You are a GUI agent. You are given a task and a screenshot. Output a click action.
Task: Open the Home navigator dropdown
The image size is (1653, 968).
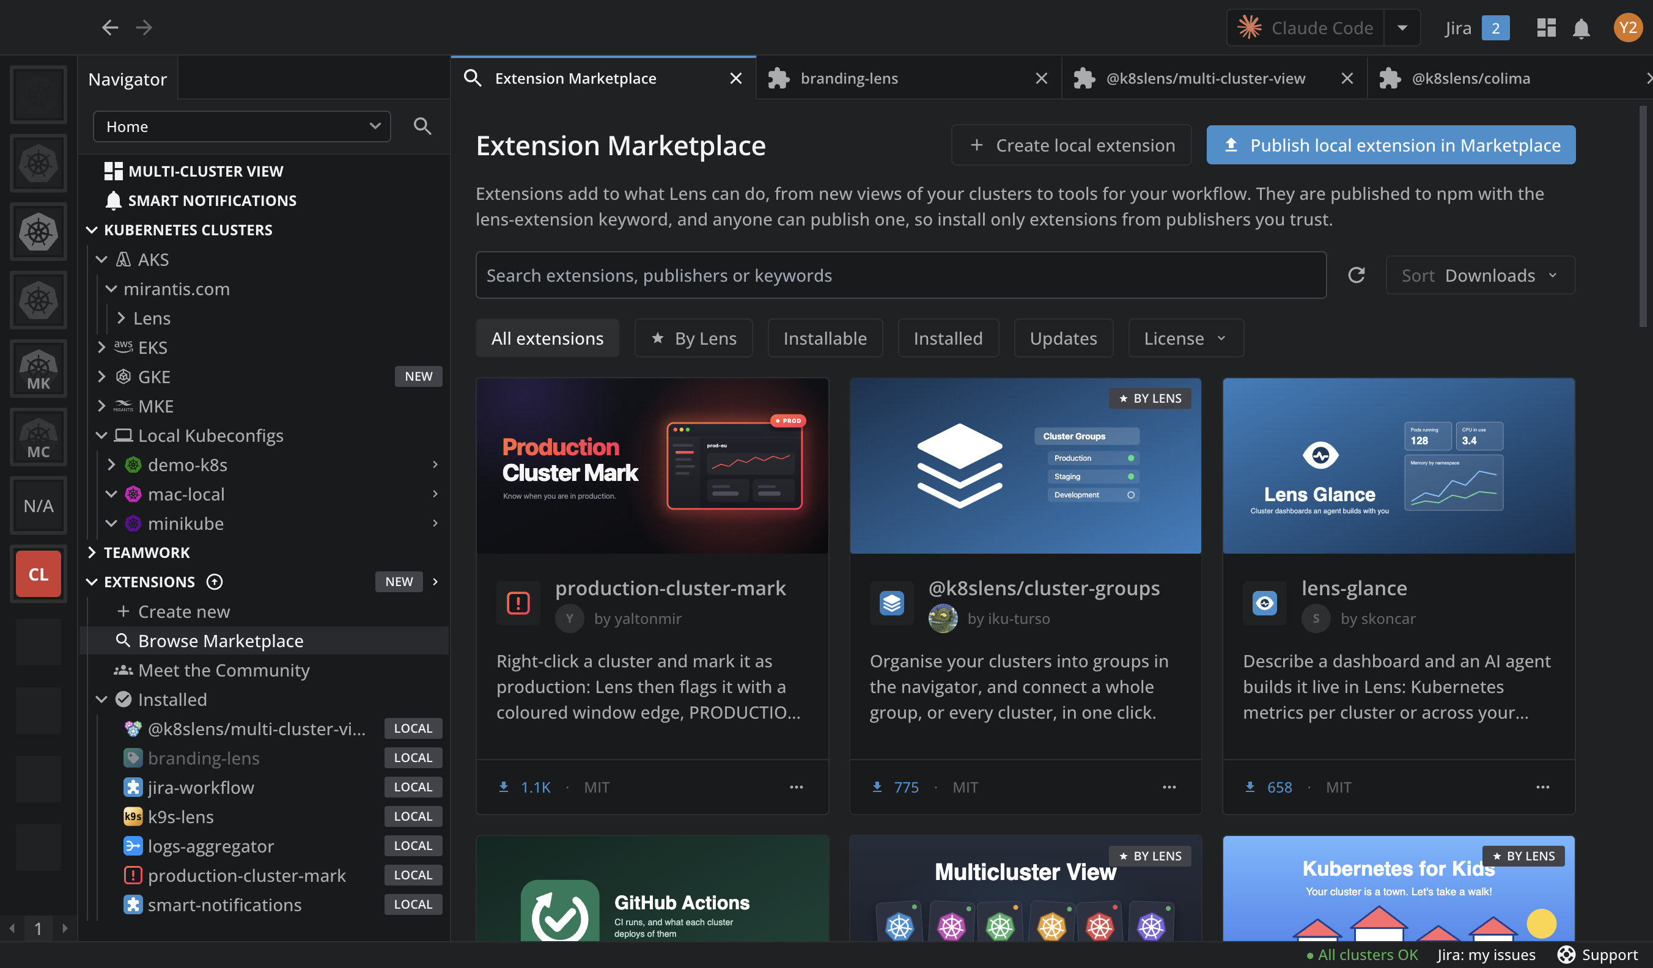pyautogui.click(x=242, y=127)
